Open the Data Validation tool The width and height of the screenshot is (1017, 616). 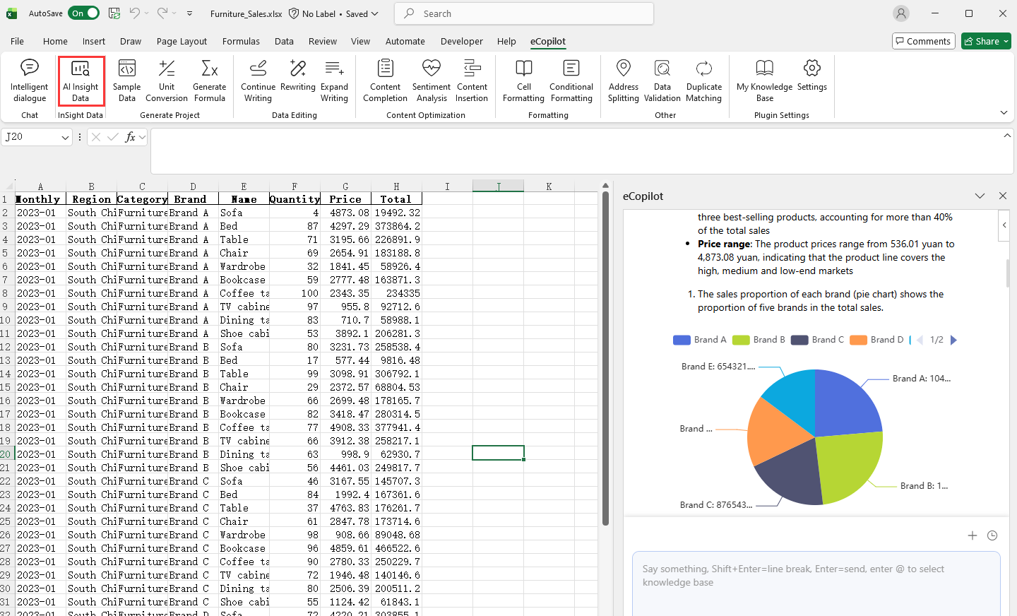(x=662, y=81)
